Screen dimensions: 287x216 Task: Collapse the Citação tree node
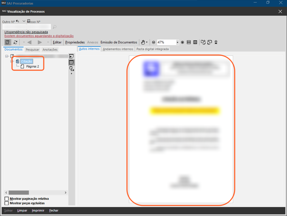[x=12, y=61]
